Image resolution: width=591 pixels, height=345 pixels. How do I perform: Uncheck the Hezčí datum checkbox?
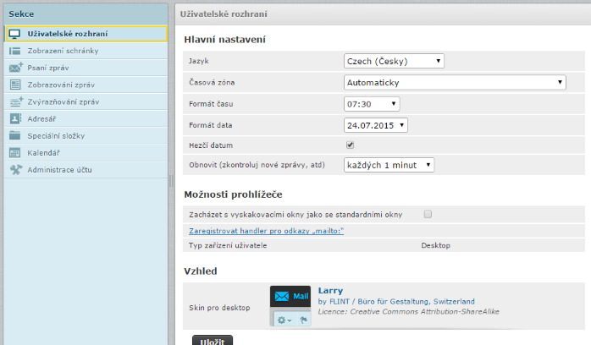pyautogui.click(x=350, y=145)
